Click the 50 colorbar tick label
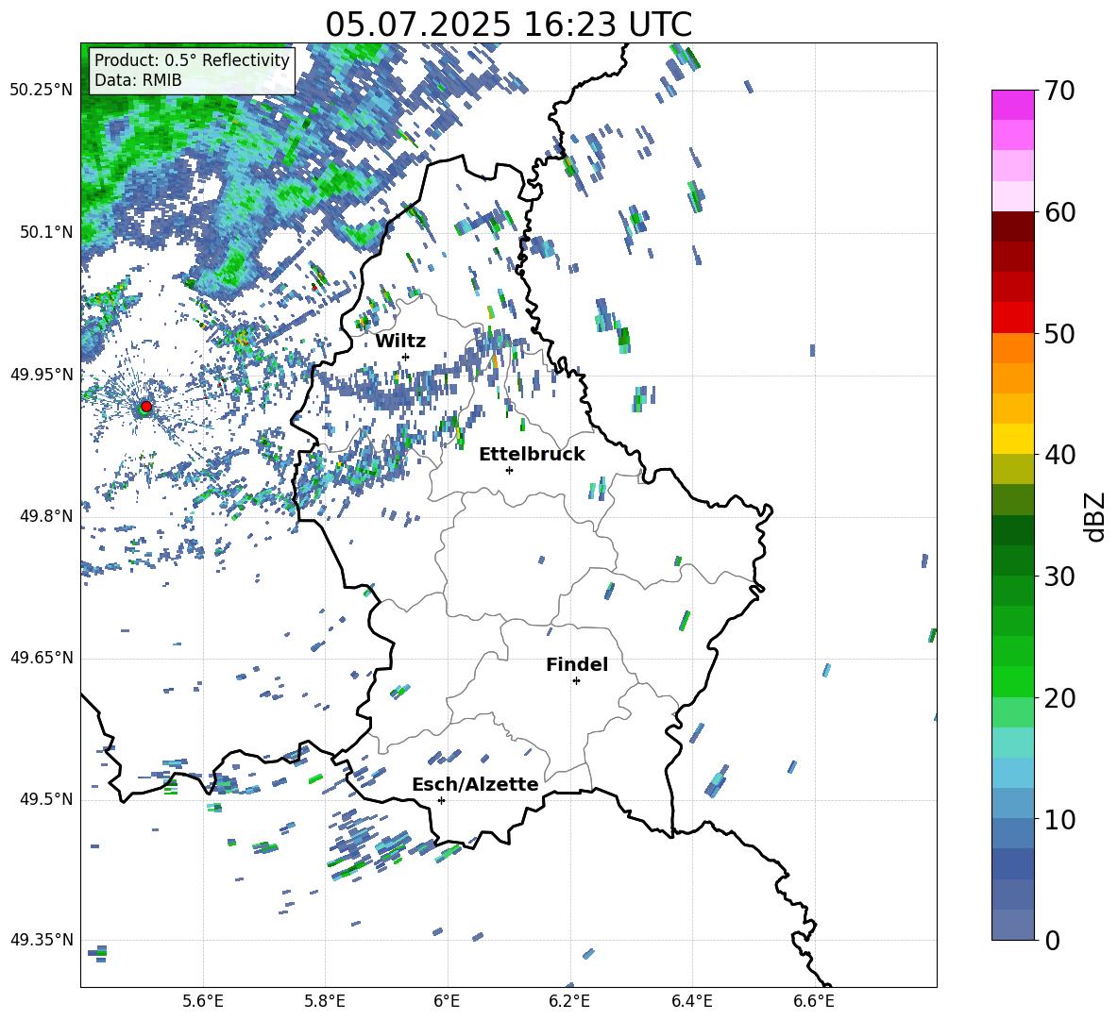This screenshot has width=1118, height=1020. 1059,334
